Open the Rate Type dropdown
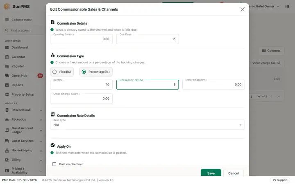The height and width of the screenshot is (184, 295). tap(147, 125)
